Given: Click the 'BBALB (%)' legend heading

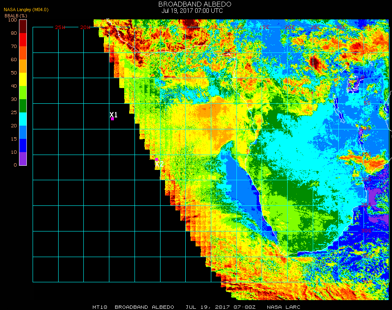Looking at the screenshot, I should click(x=16, y=16).
